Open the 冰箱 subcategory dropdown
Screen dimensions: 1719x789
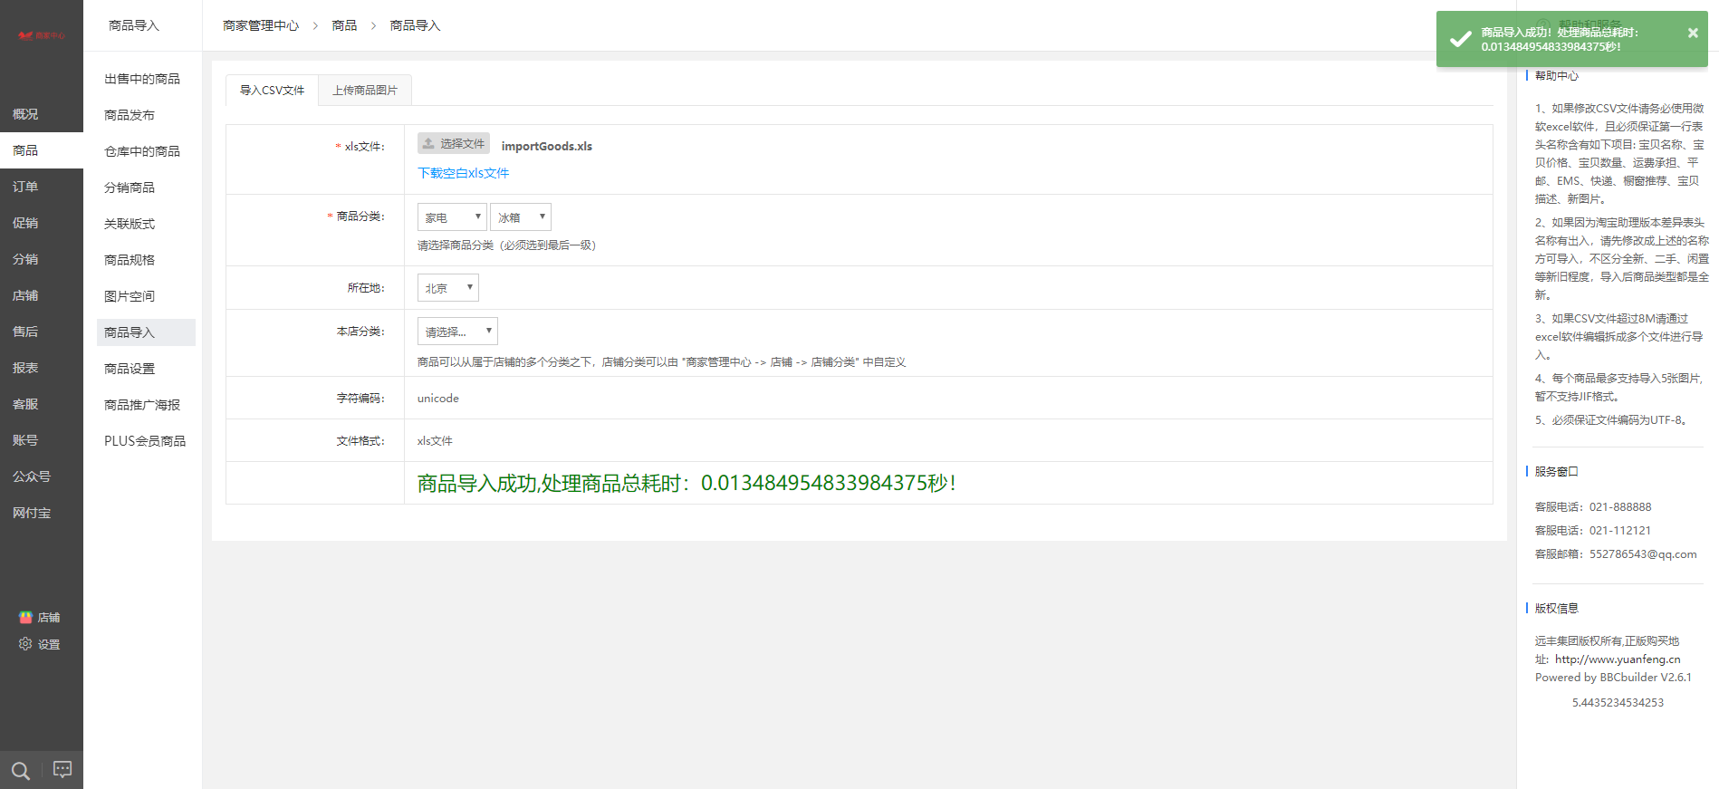521,216
